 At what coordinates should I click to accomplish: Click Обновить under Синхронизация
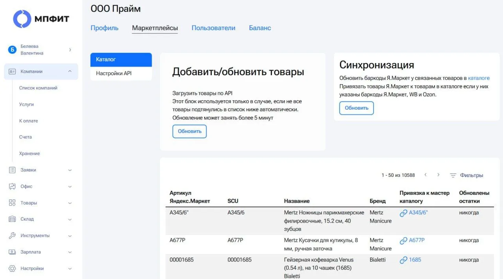coord(356,108)
